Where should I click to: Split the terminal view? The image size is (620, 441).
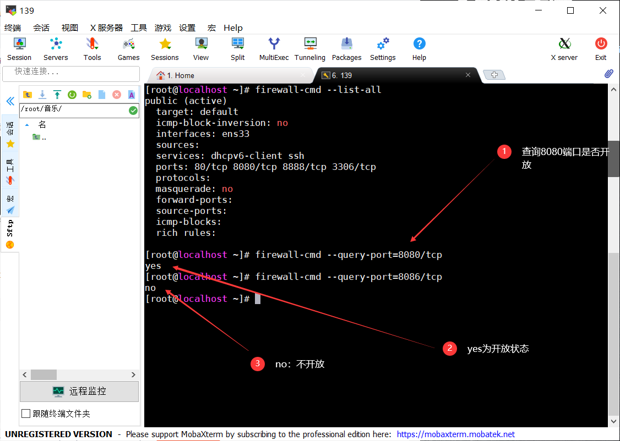click(x=237, y=48)
